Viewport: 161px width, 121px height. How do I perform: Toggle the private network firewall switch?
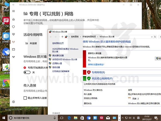pos(27,72)
